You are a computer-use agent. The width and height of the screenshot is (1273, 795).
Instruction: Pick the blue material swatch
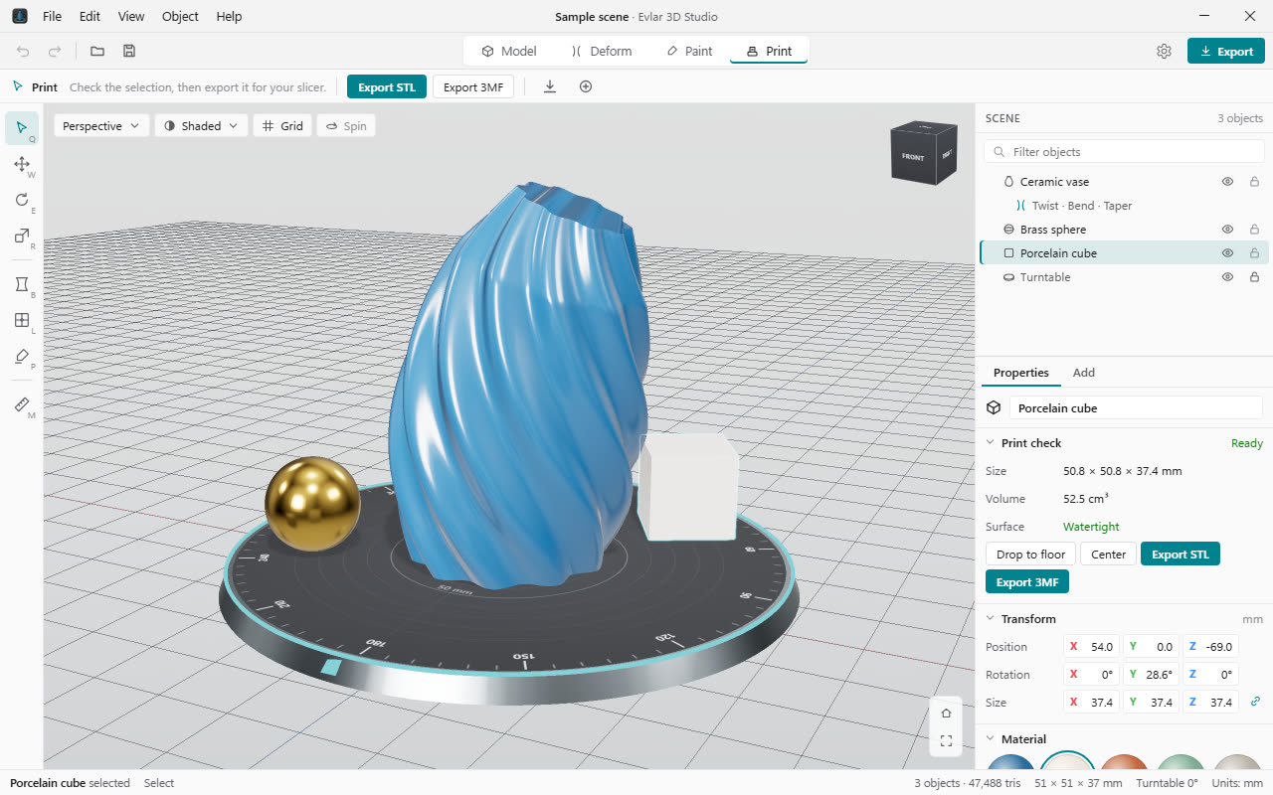click(x=1011, y=763)
